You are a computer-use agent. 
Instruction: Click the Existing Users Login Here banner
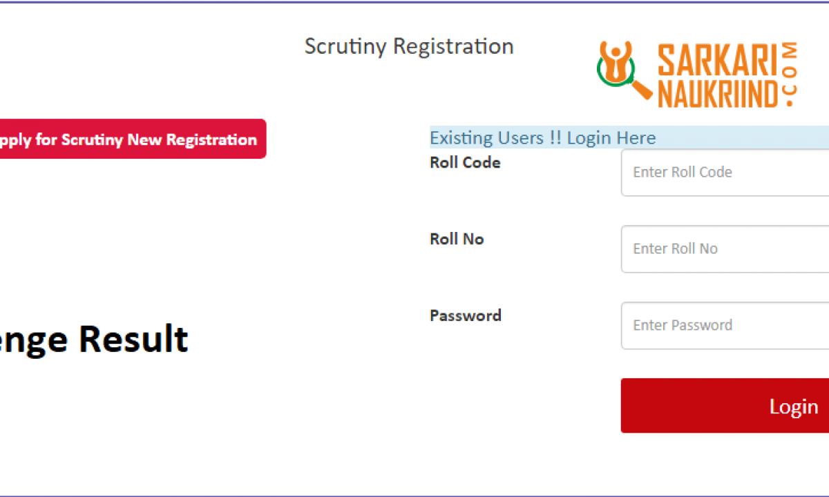tap(629, 137)
